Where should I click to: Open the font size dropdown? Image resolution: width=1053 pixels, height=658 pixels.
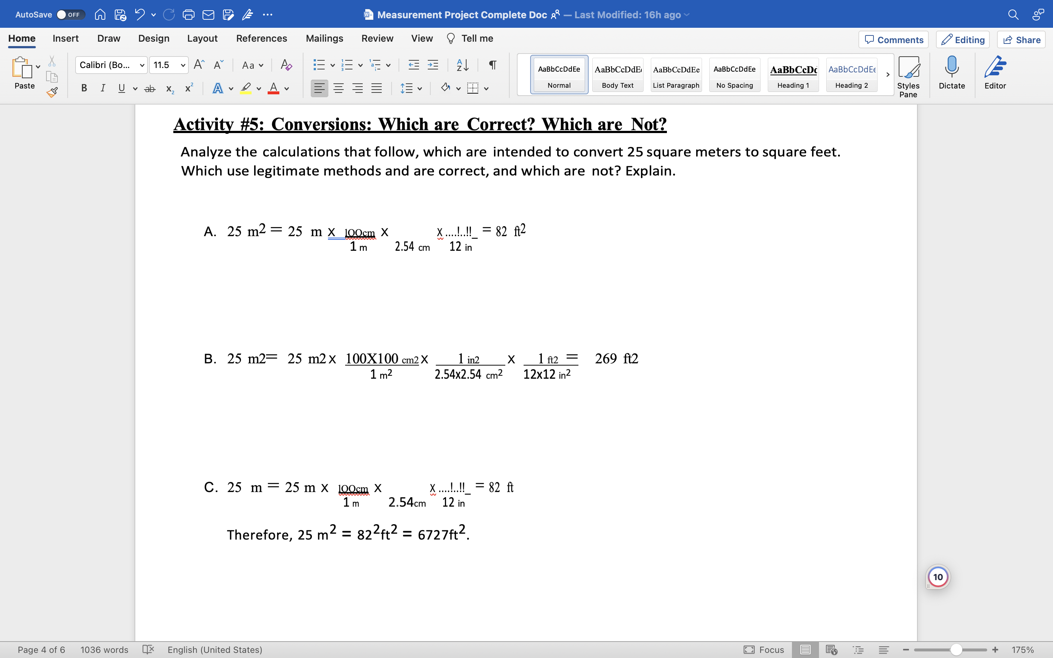tap(183, 65)
